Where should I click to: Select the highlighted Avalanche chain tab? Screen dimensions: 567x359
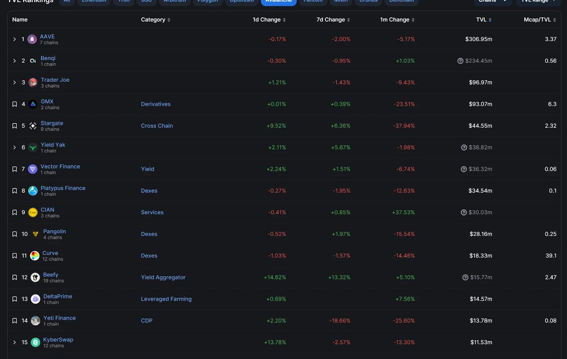point(279,1)
